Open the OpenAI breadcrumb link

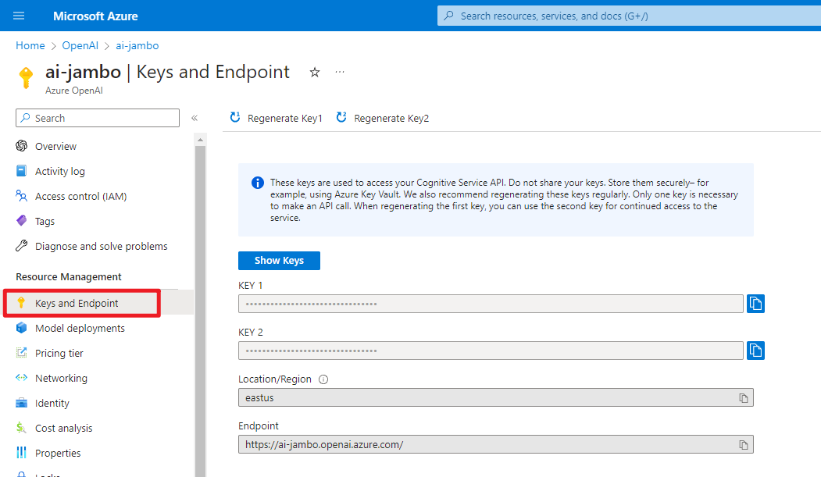80,45
